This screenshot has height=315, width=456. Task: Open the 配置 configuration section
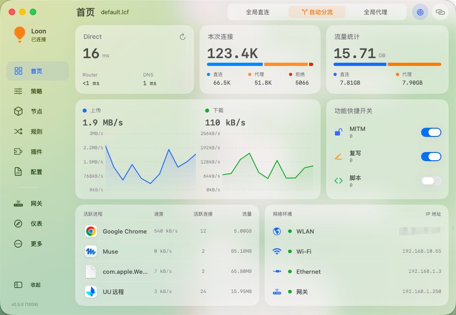[x=38, y=172]
